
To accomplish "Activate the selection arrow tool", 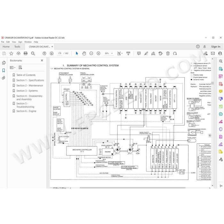I will (77, 53).
